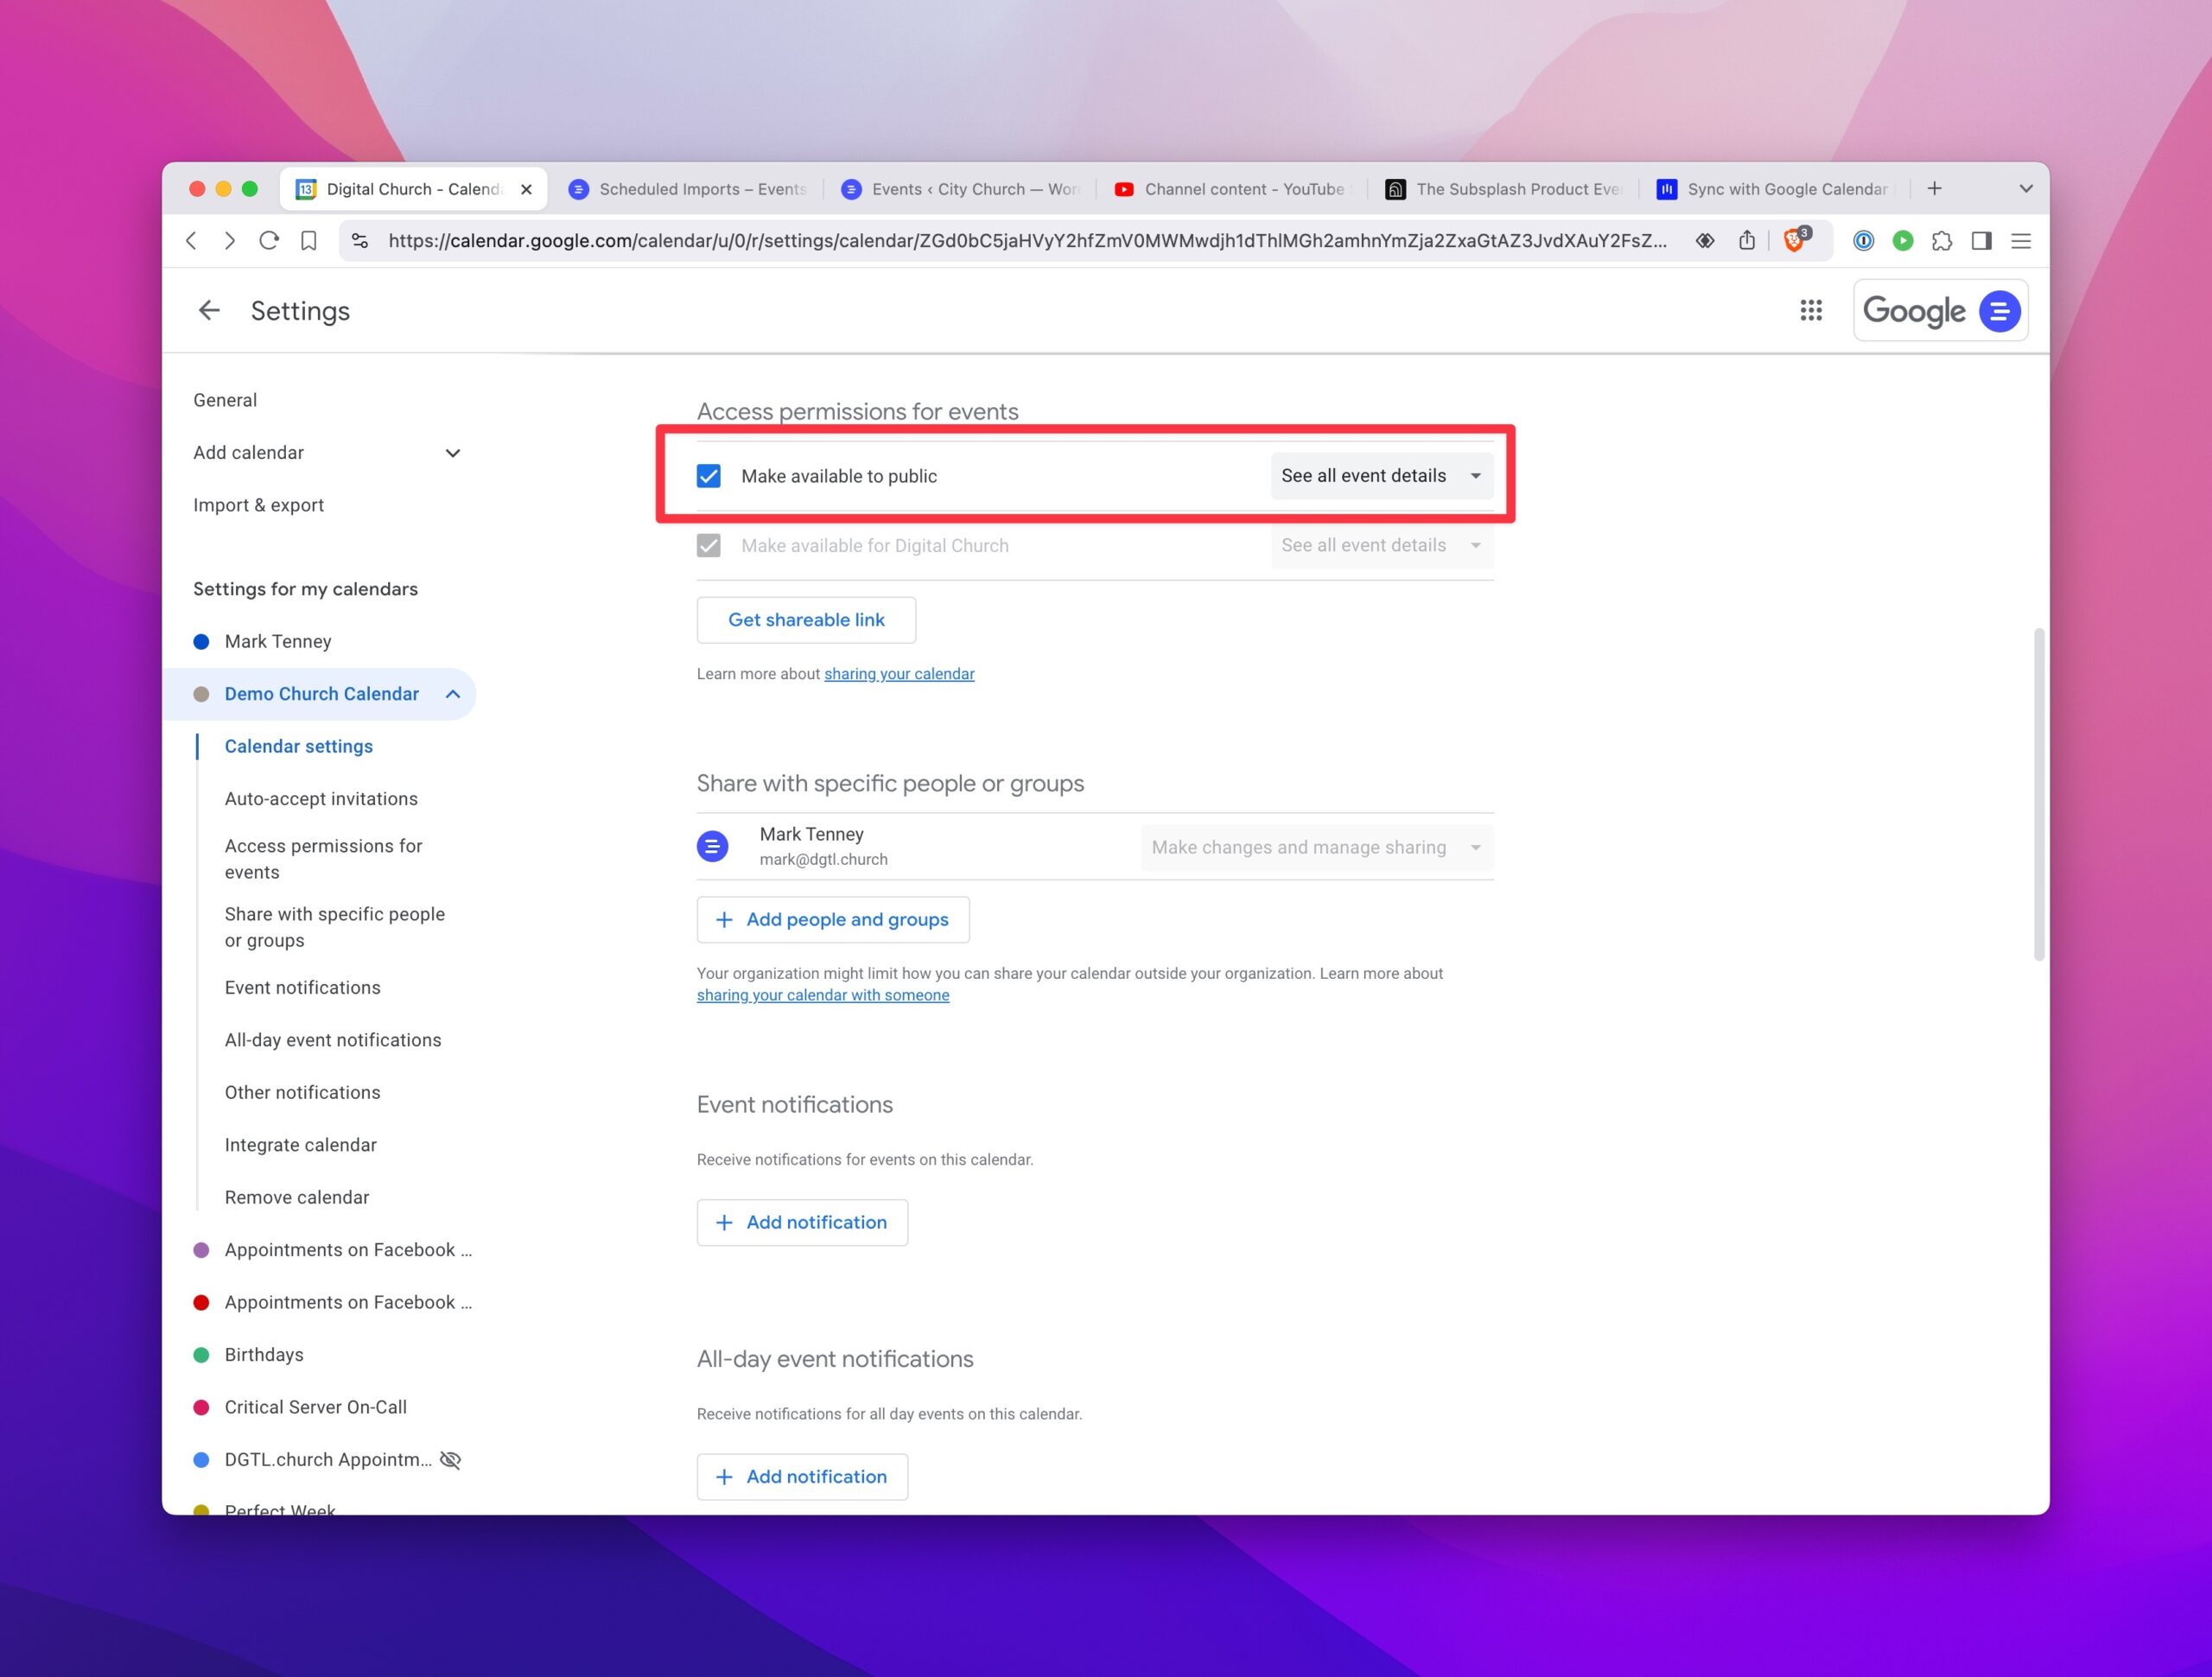The width and height of the screenshot is (2212, 1677).
Task: Select Mark Tenney calendar in sidebar
Action: pos(278,641)
